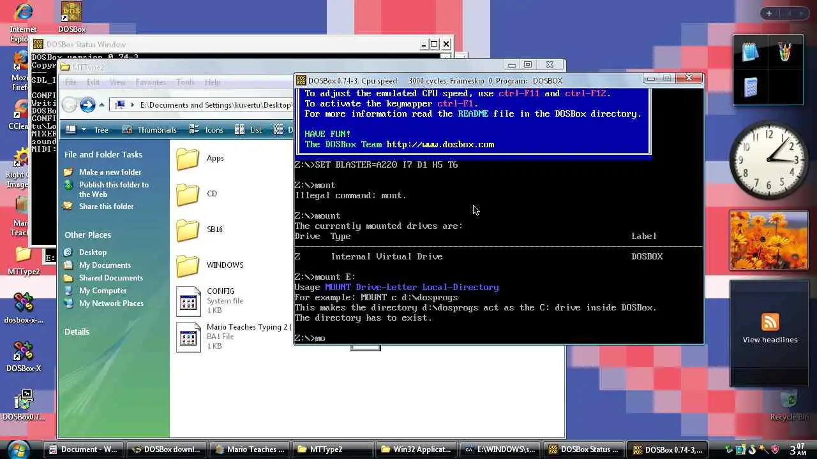Image resolution: width=817 pixels, height=459 pixels.
Task: Select the Mario Teaches Typing 2 BA1 file
Action: [x=234, y=337]
